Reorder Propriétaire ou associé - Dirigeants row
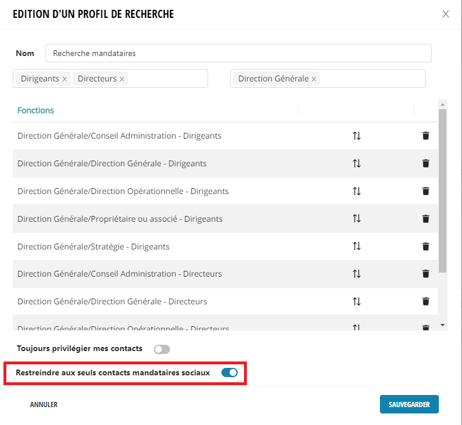 pyautogui.click(x=357, y=218)
